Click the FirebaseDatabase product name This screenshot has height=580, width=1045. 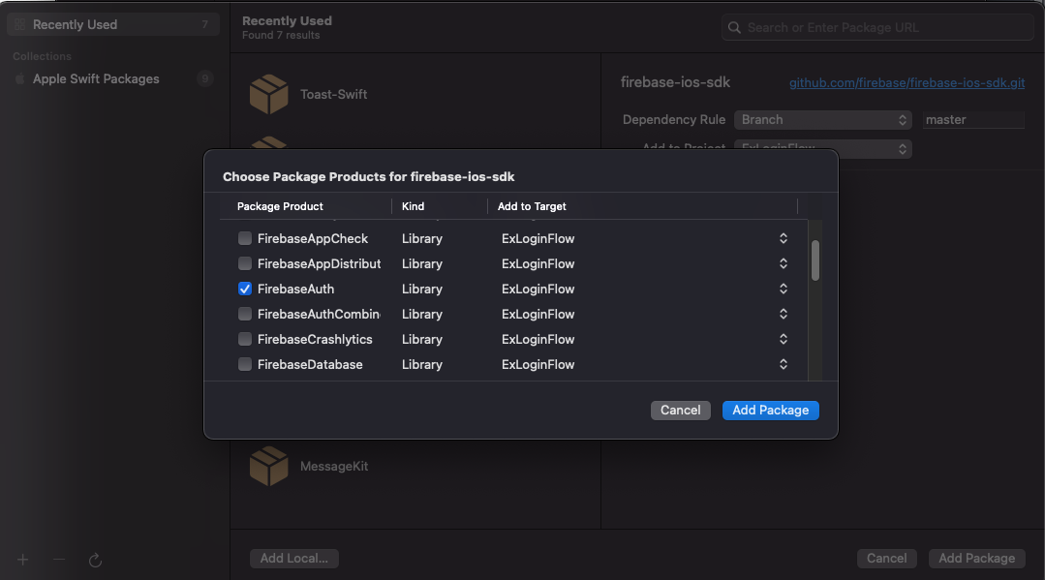310,365
